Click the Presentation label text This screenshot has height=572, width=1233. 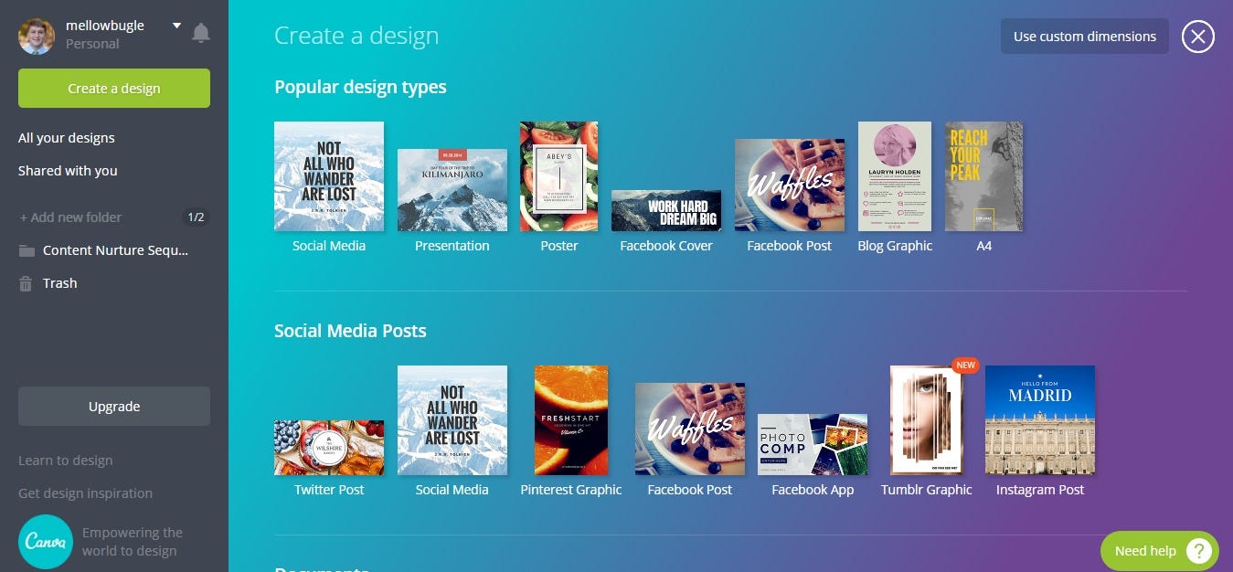click(x=452, y=246)
